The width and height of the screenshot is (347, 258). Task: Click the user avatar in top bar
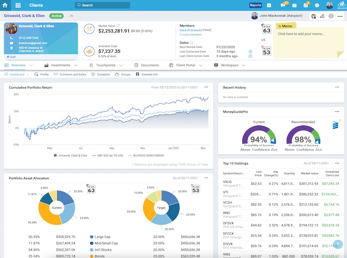coord(329,5)
